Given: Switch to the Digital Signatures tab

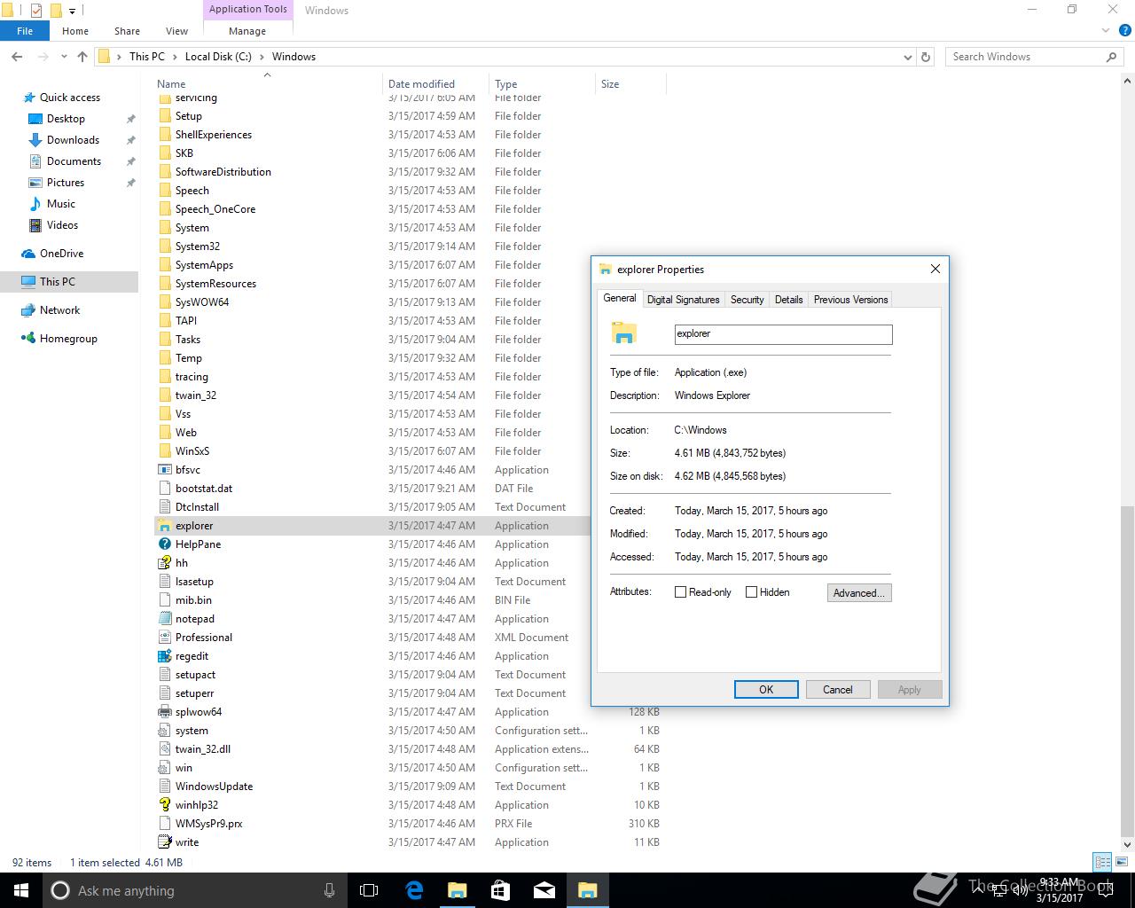Looking at the screenshot, I should click(x=684, y=300).
